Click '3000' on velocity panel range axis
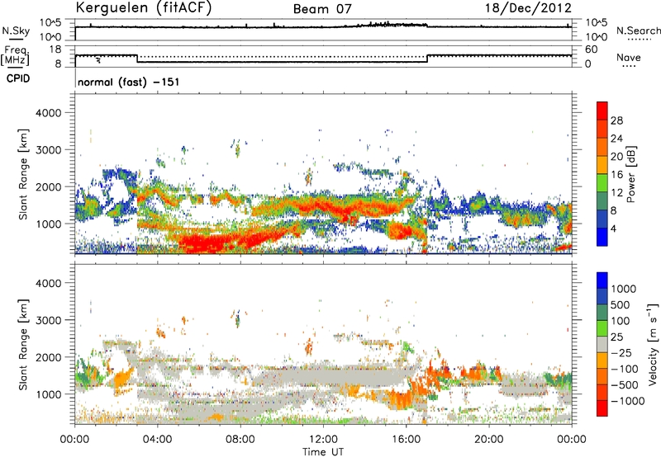Viewport: 661px width, 457px height. coord(48,320)
